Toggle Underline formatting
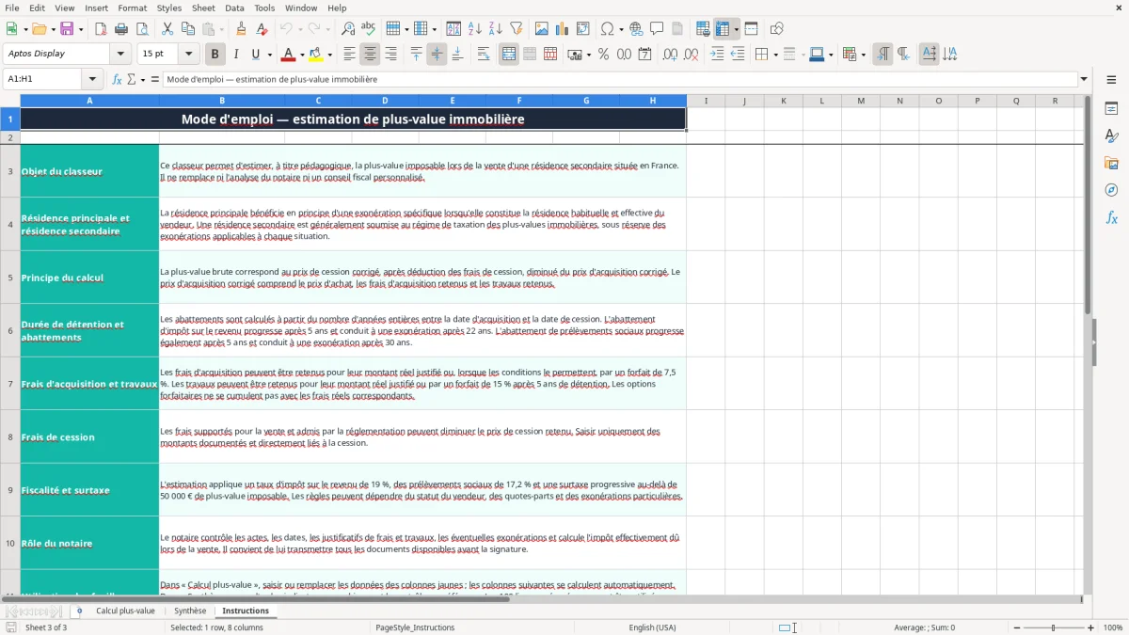The height and width of the screenshot is (635, 1129). coord(256,55)
